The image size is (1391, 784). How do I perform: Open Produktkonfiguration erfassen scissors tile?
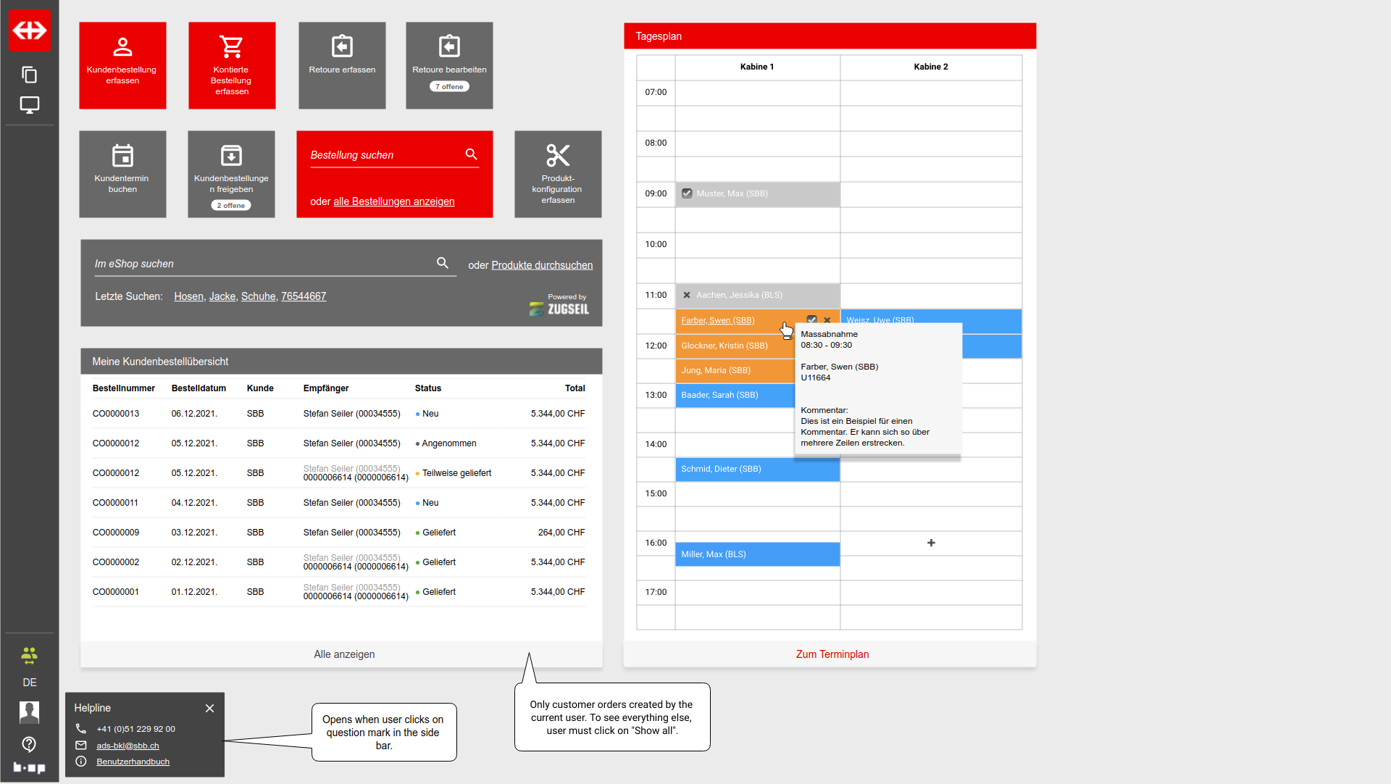(558, 174)
